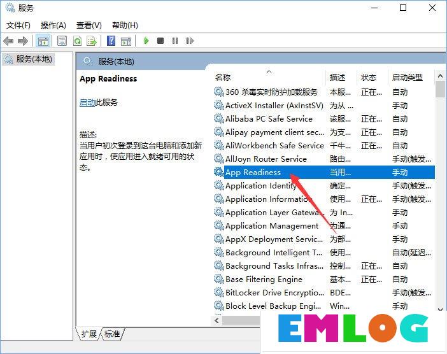Open the 帮助(H) menu

click(x=125, y=25)
